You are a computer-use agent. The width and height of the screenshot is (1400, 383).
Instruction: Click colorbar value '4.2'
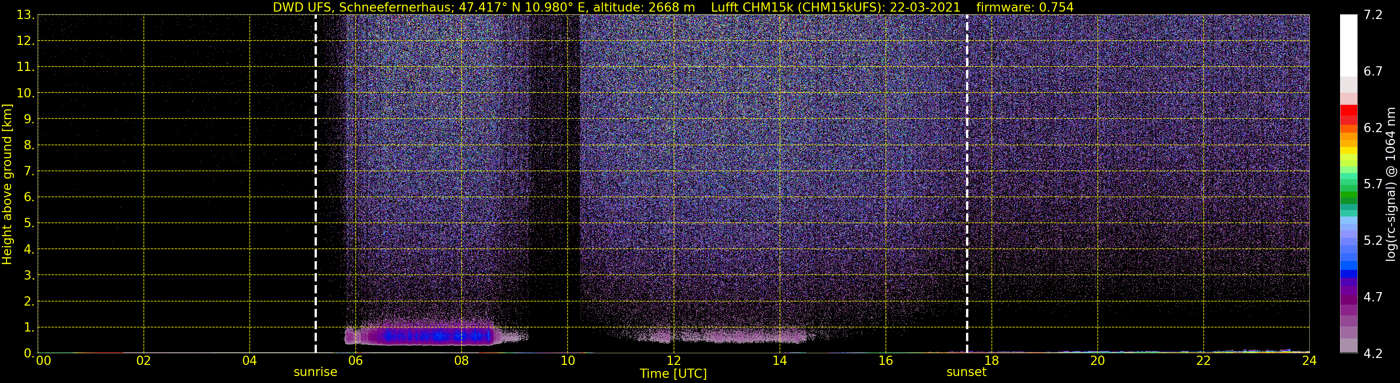[x=1373, y=354]
